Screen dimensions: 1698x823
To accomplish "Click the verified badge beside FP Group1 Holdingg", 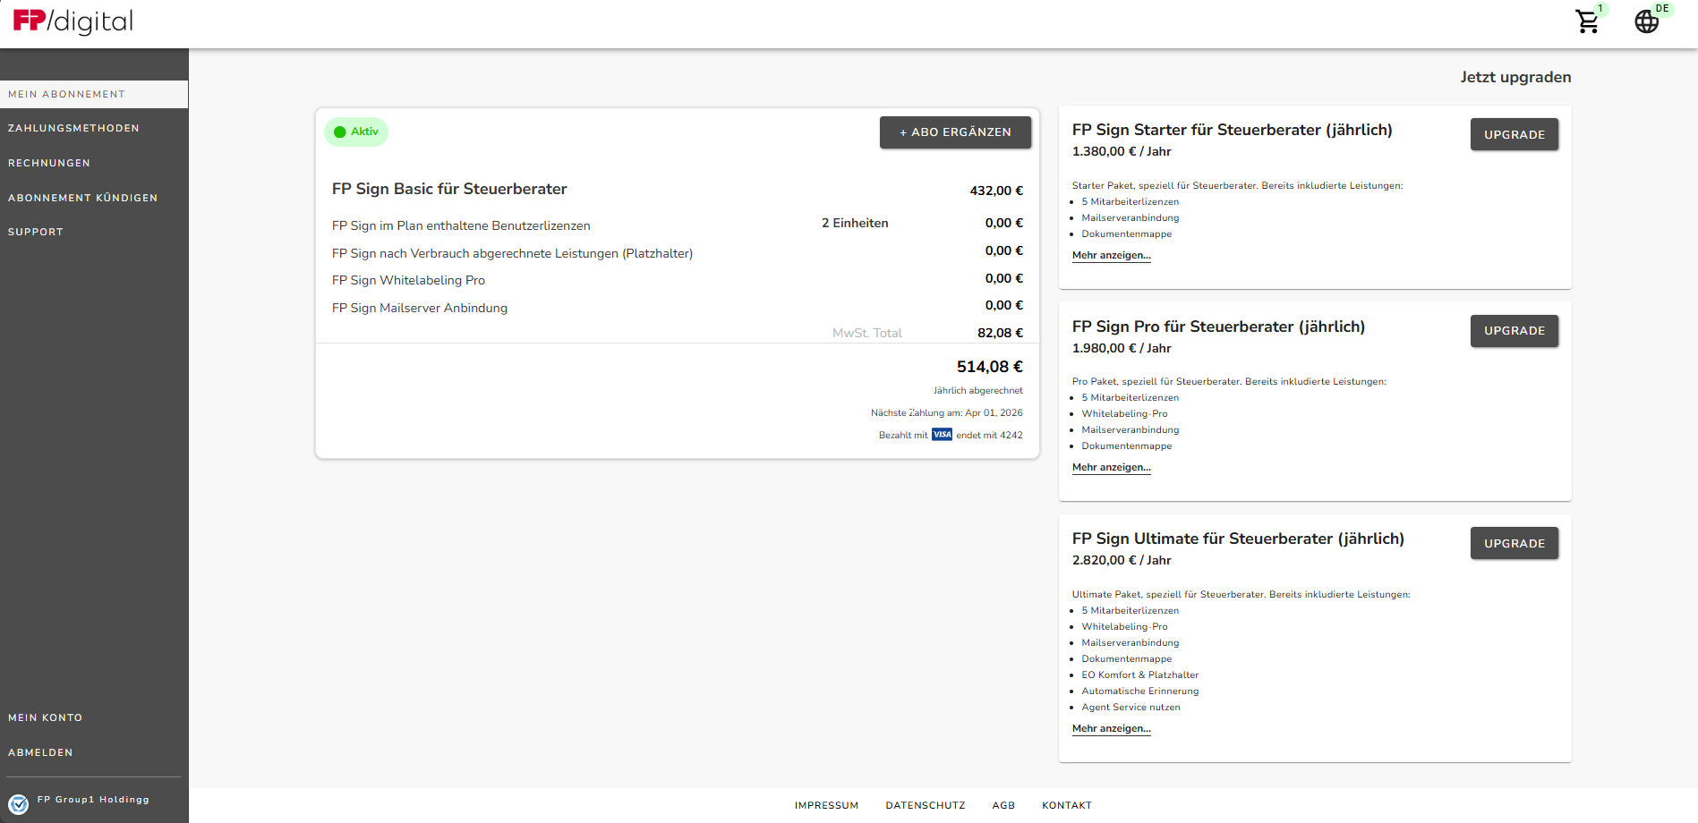I will (19, 803).
